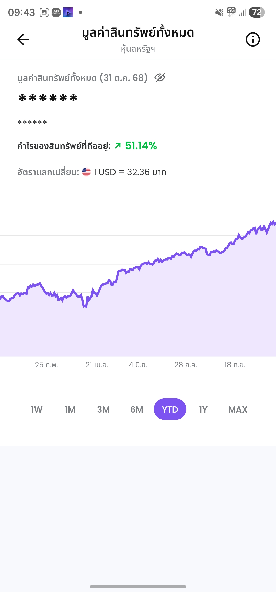Tap the back arrow icon

[23, 39]
